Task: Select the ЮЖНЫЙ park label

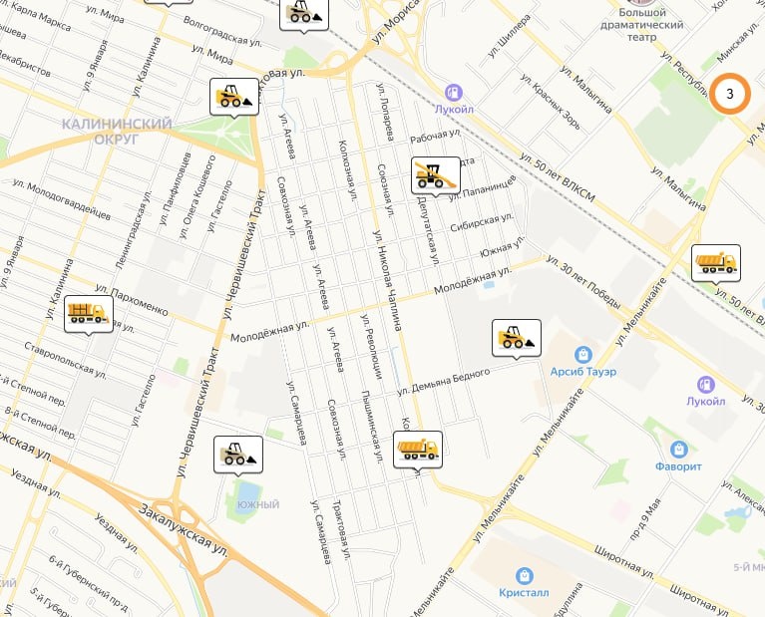Action: (258, 503)
